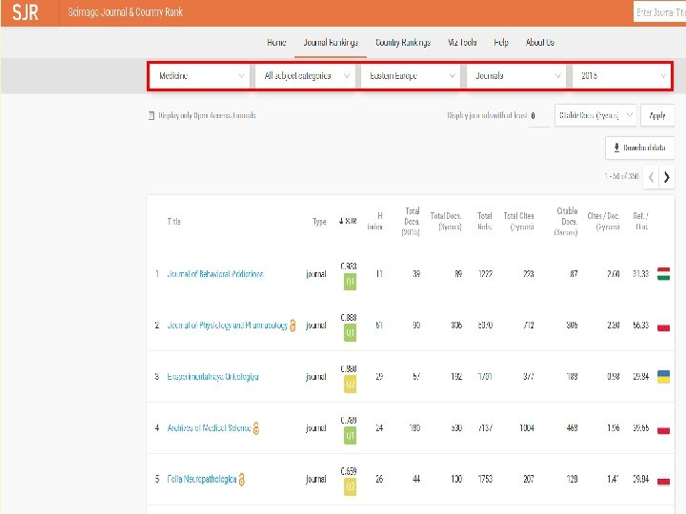This screenshot has height=514, width=686.
Task: Click the Title column header
Action: click(x=173, y=221)
